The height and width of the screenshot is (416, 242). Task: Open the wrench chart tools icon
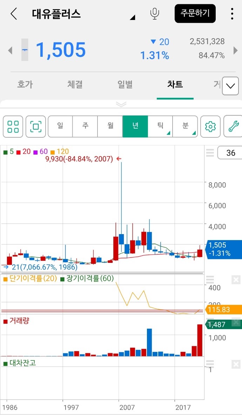pos(233,127)
